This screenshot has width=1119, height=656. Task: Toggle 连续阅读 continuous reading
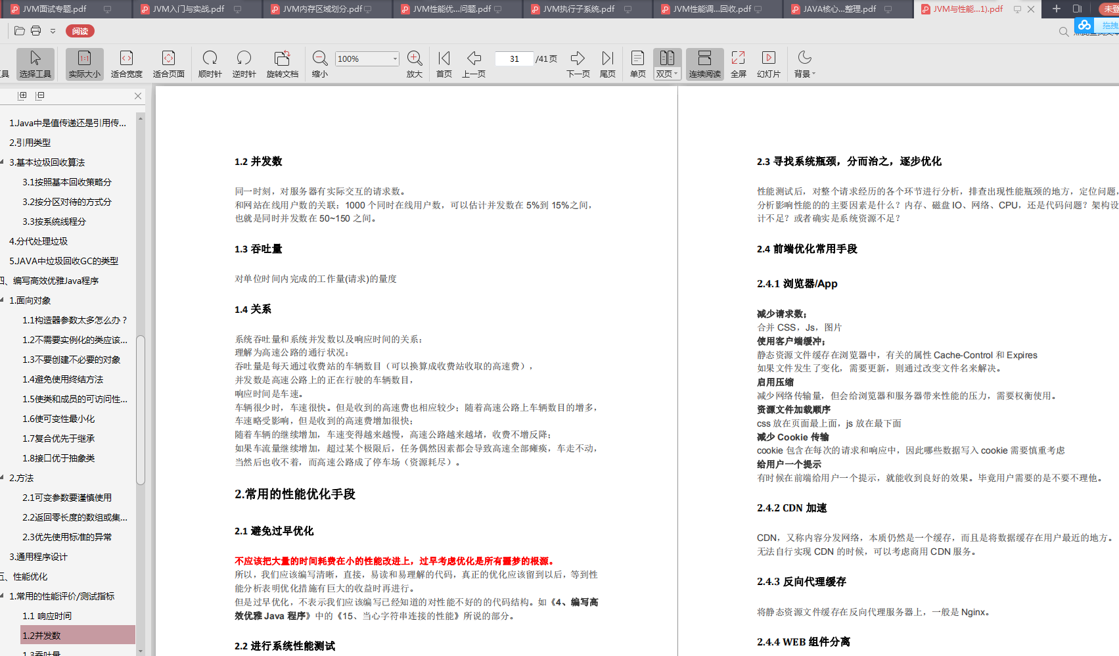tap(705, 64)
